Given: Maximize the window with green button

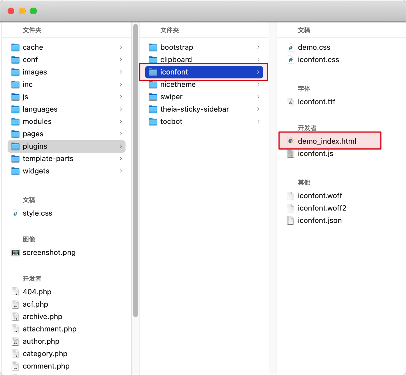Looking at the screenshot, I should click(33, 11).
